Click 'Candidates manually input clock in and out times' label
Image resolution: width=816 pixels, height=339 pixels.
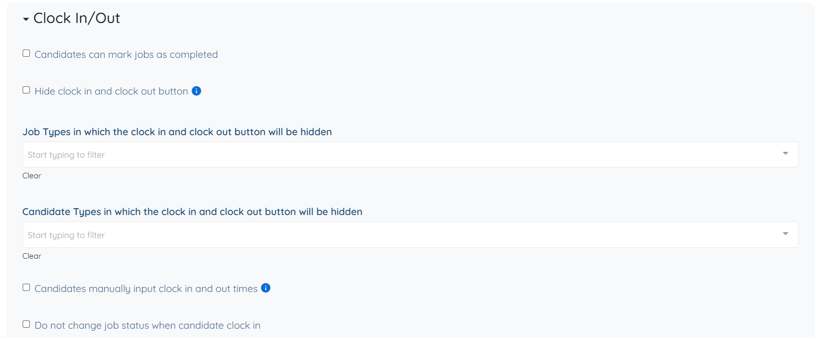point(146,289)
